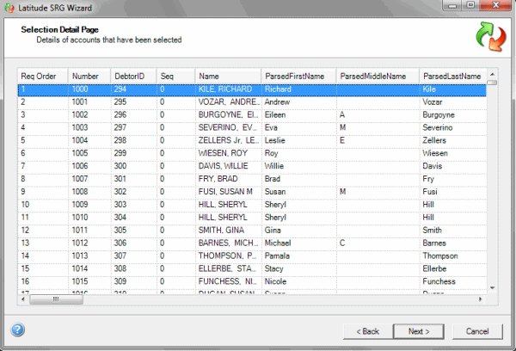Click DebtorID 300 cell

click(133, 166)
